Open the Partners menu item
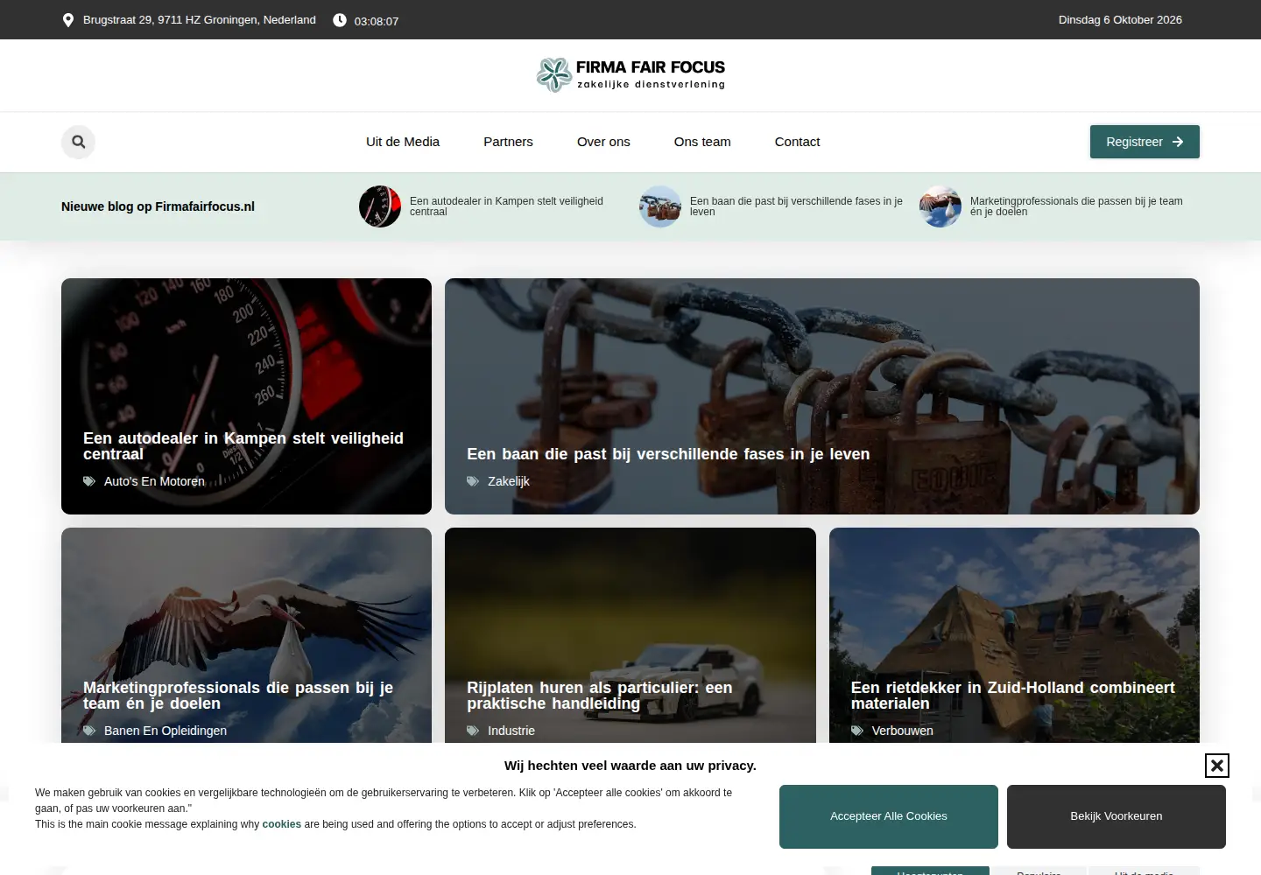The height and width of the screenshot is (875, 1261). tap(508, 142)
